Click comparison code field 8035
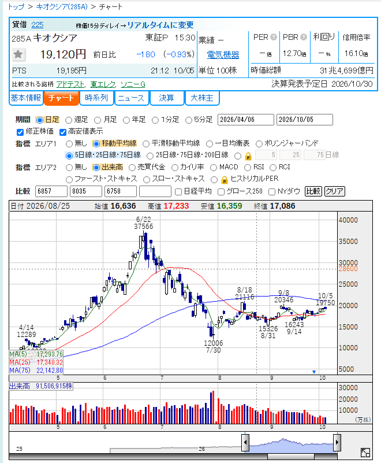This screenshot has width=381, height=463. coord(86,191)
